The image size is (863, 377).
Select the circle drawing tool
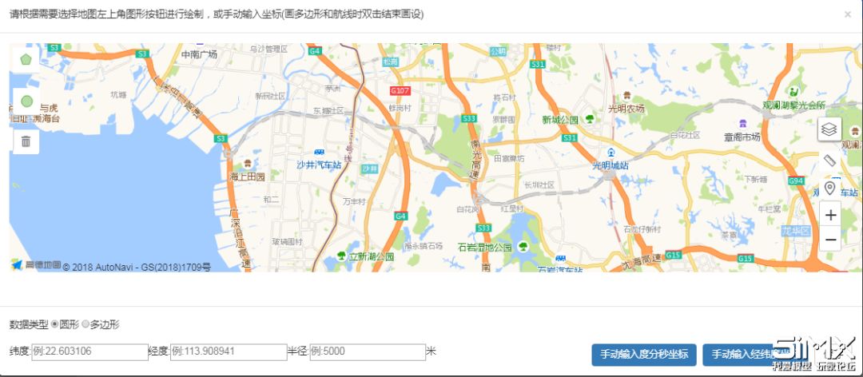tap(26, 101)
